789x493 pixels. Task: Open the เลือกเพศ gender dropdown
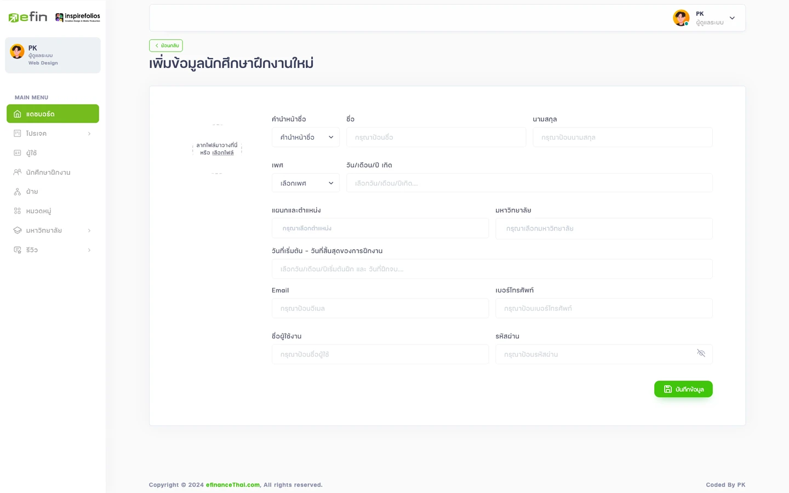tap(305, 184)
